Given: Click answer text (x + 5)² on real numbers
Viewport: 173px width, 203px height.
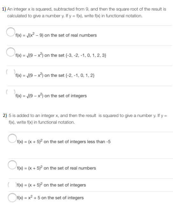Looking at the screenshot, I should tap(56, 168).
